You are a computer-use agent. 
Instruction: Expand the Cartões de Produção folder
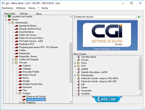(x=13, y=60)
